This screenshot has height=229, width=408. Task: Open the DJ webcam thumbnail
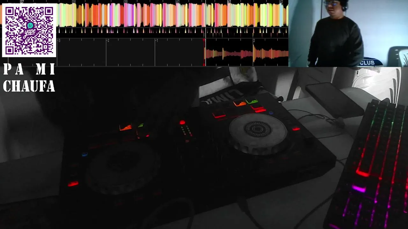coord(348,33)
